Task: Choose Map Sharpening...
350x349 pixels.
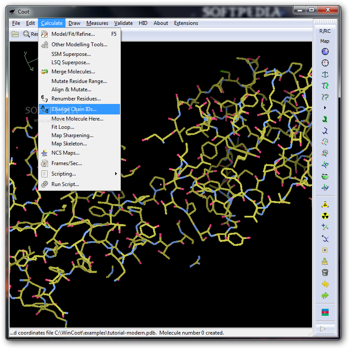Action: pyautogui.click(x=79, y=135)
